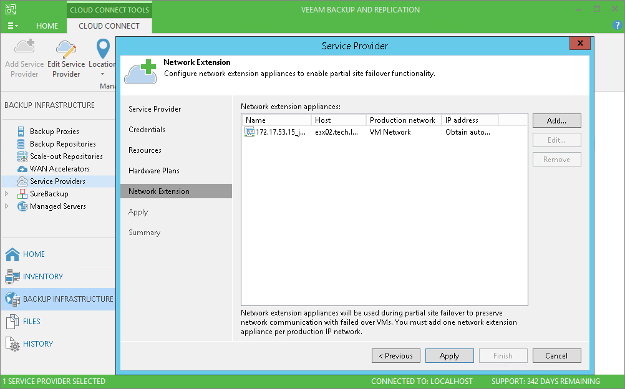
Task: Select the Scale-out Repositories icon
Action: click(22, 156)
